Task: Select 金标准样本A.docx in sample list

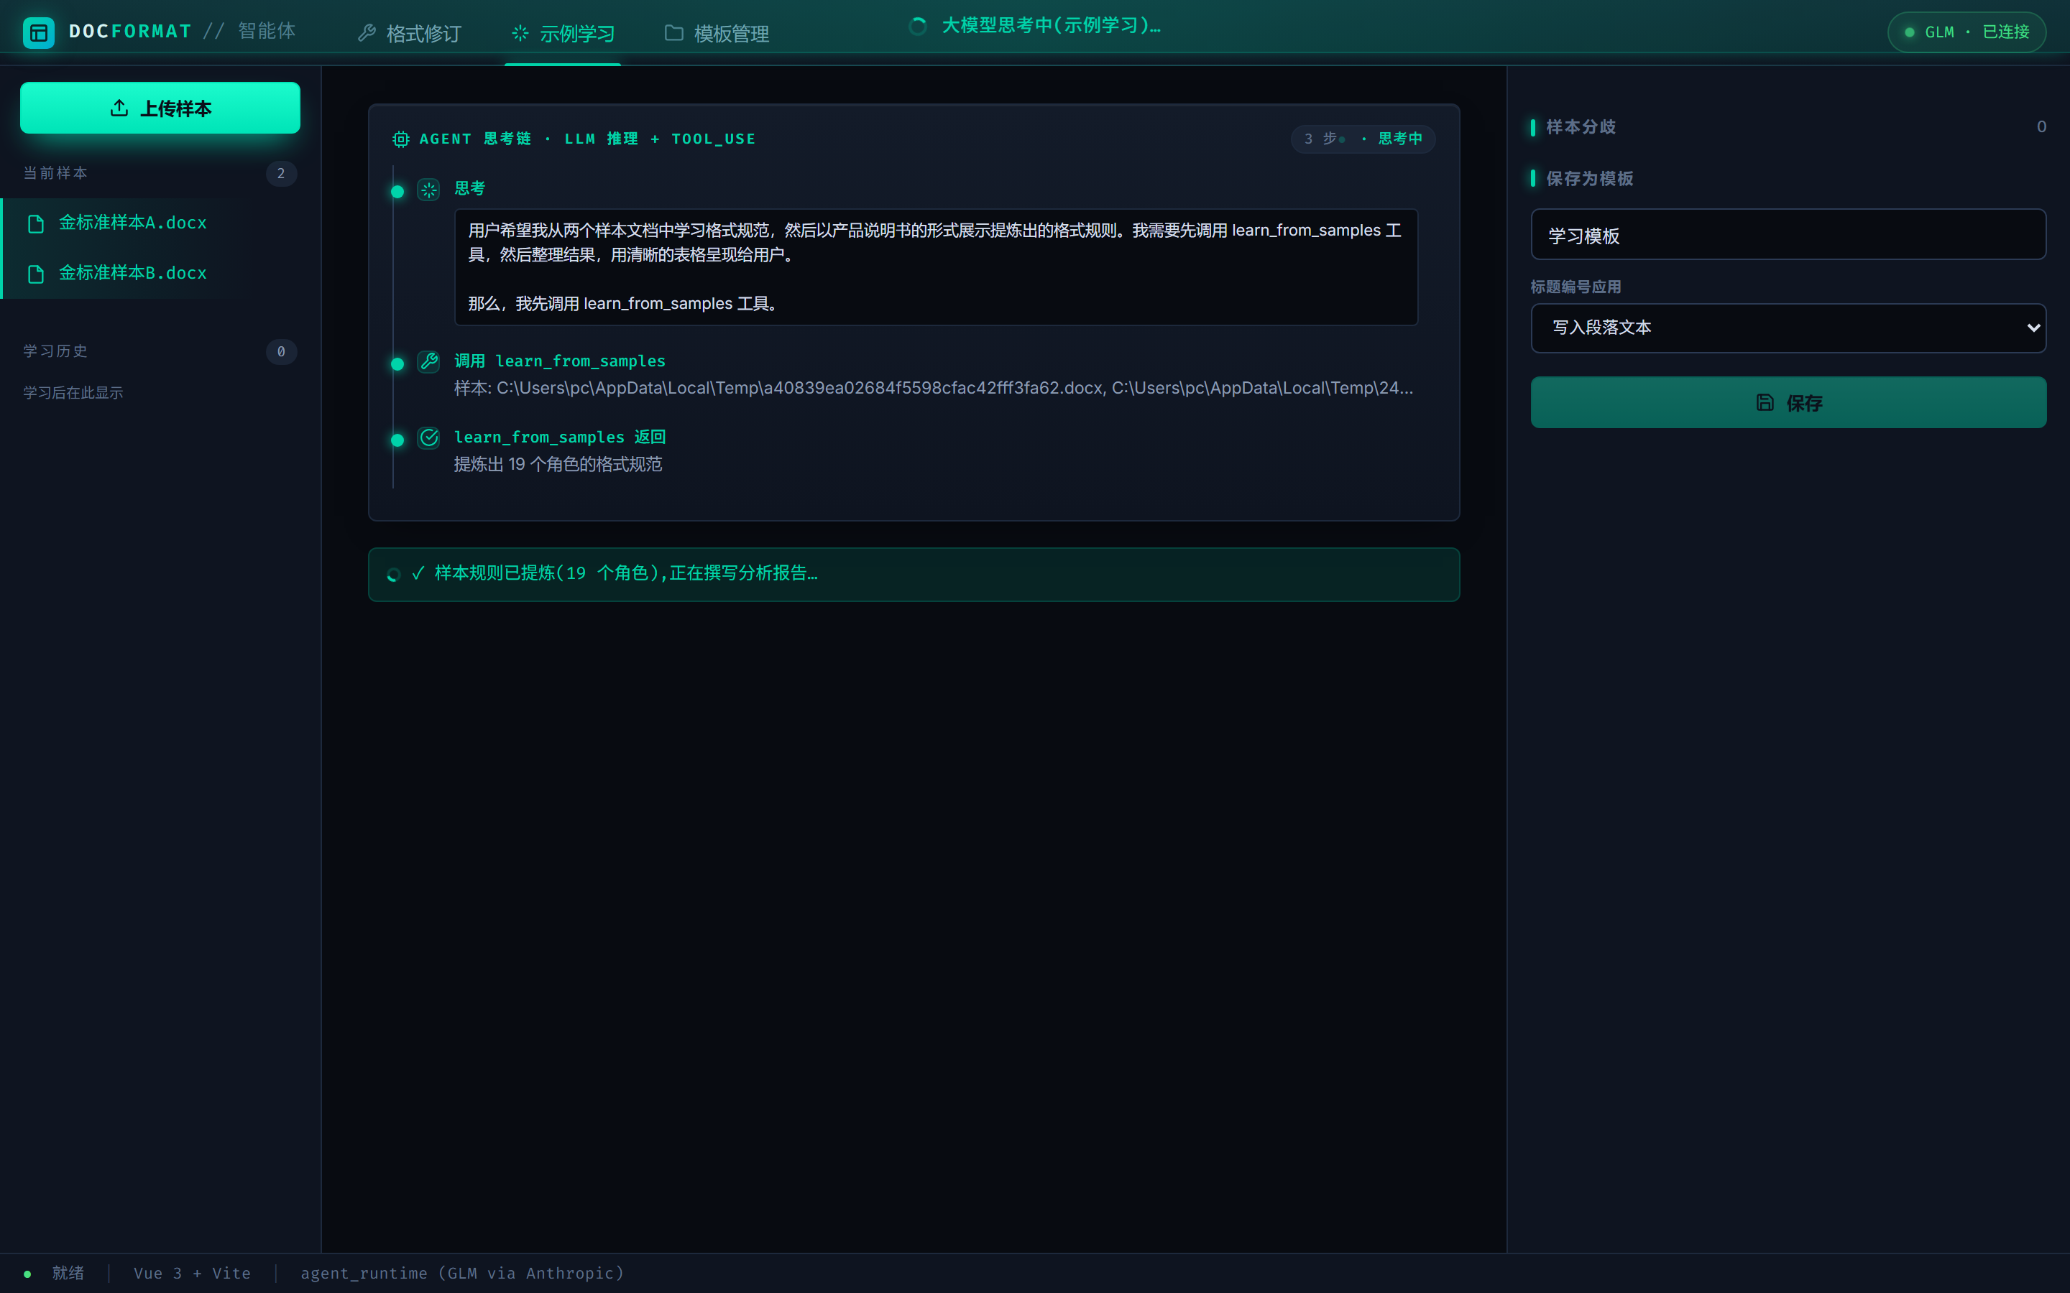Action: (160, 223)
